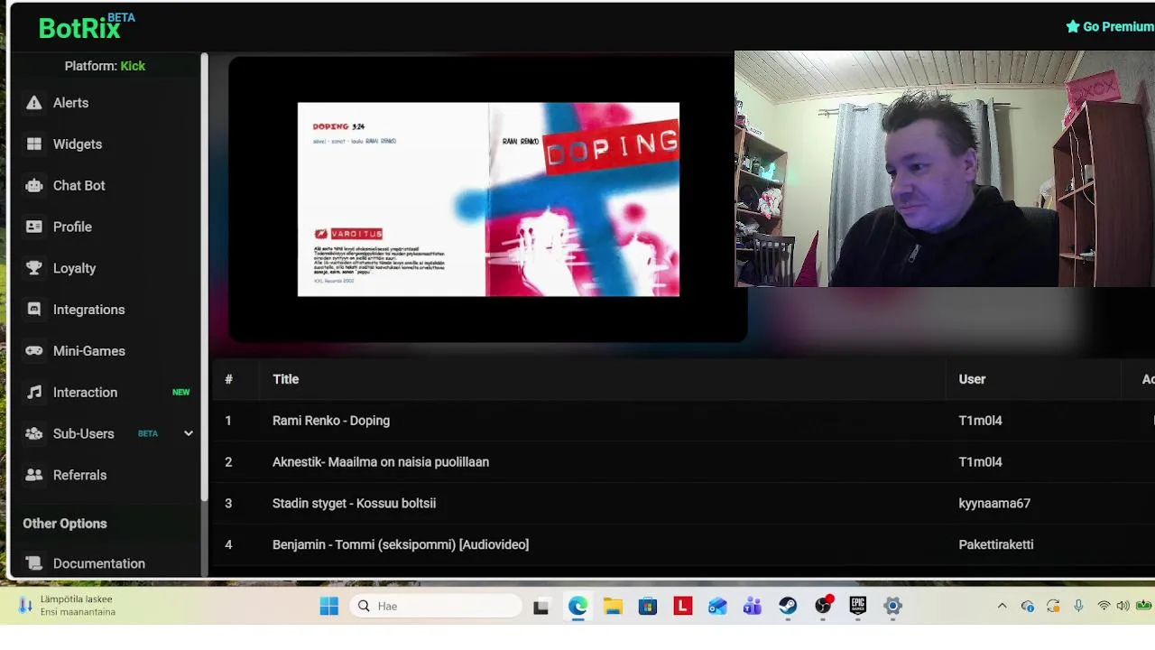1155x650 pixels.
Task: Click the Doping video player thumbnail
Action: pyautogui.click(x=488, y=200)
